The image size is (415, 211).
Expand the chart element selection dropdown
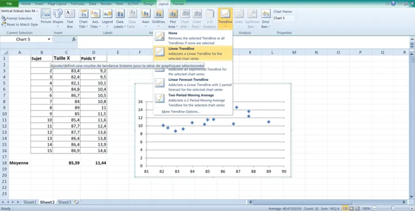pyautogui.click(x=37, y=11)
